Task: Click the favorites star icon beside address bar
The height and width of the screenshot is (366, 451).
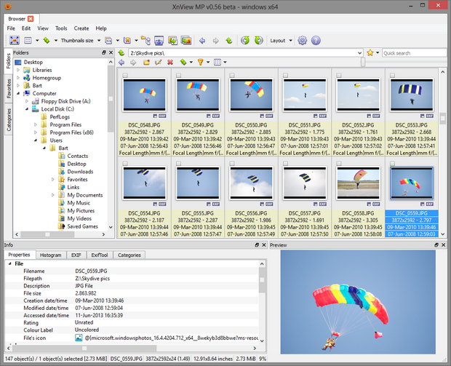Action: pos(370,53)
